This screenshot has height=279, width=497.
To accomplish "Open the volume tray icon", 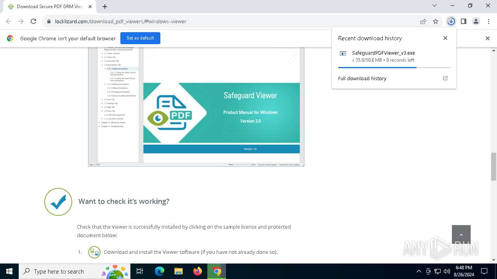I will pyautogui.click(x=447, y=271).
